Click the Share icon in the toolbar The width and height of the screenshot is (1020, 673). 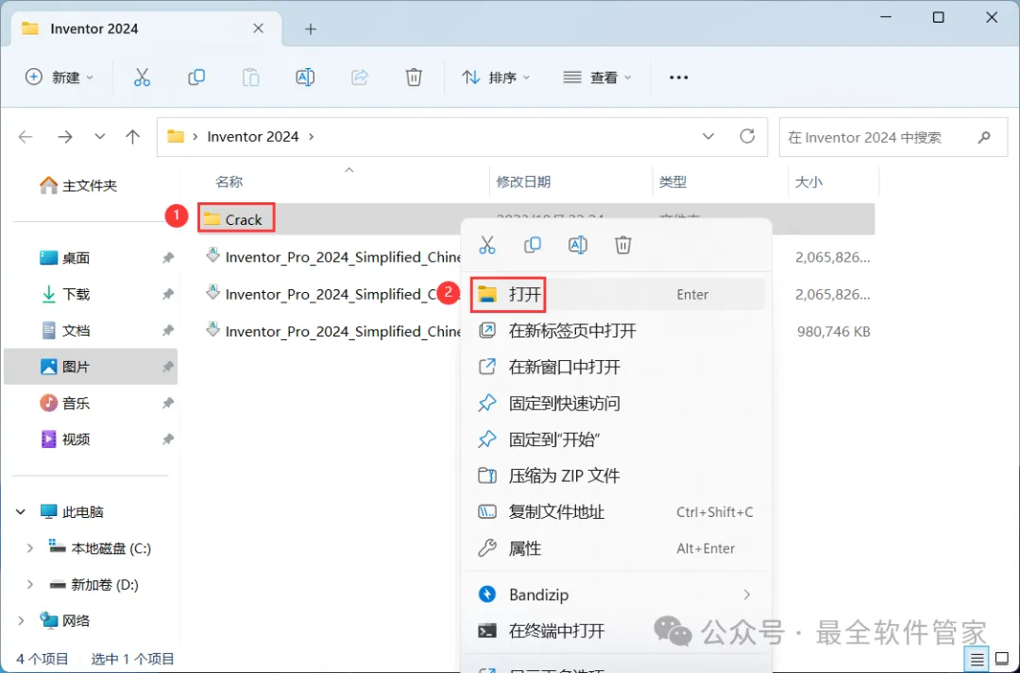[x=360, y=78]
